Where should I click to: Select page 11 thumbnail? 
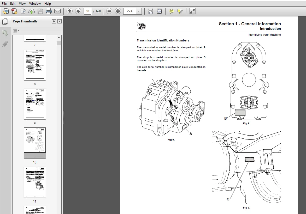[x=35, y=182]
